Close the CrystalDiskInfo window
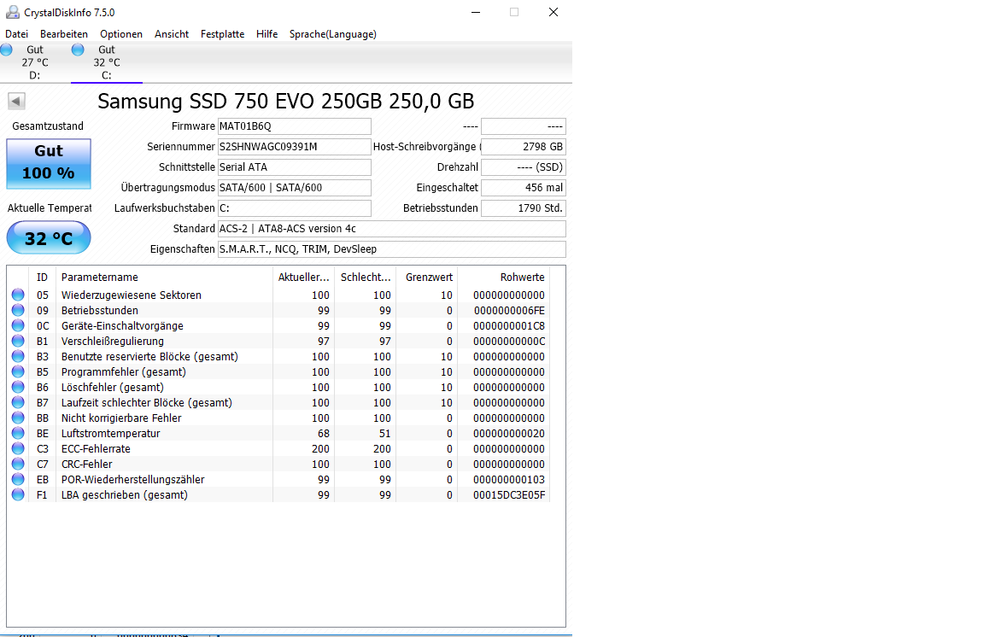 pyautogui.click(x=553, y=12)
